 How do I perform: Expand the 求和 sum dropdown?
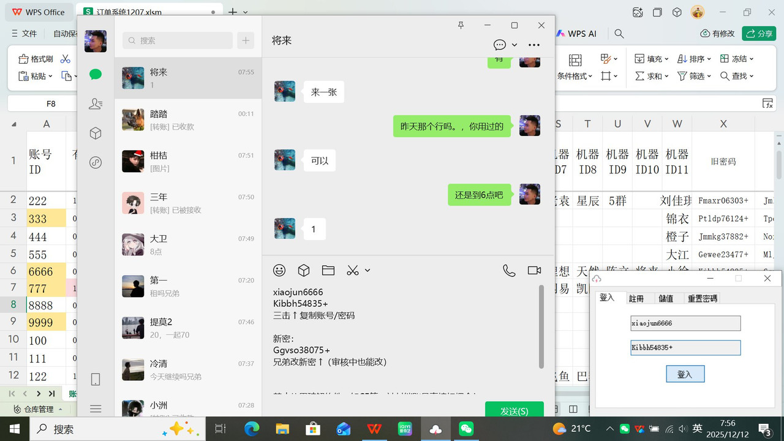667,76
